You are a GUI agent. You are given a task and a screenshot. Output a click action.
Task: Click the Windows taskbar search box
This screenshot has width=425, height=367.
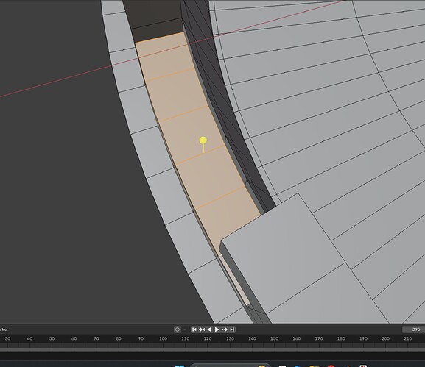(x=231, y=366)
